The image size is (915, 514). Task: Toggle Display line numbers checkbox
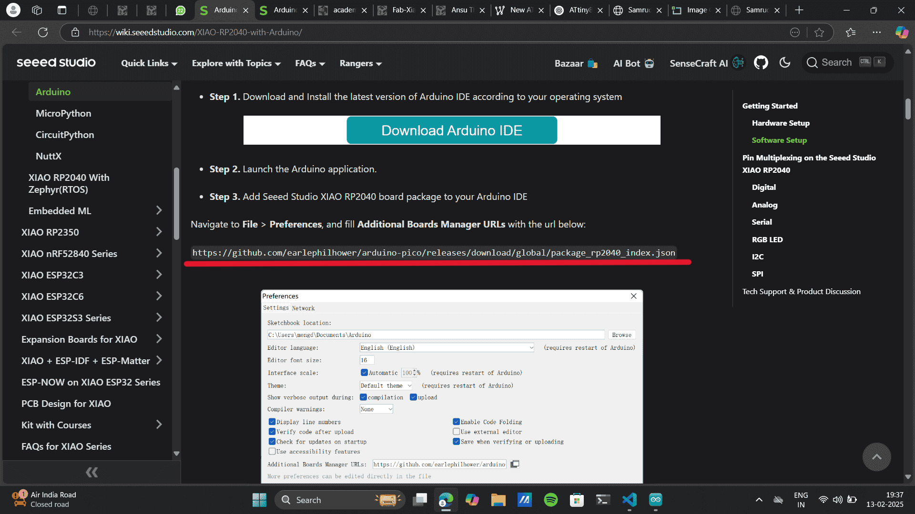pyautogui.click(x=272, y=421)
